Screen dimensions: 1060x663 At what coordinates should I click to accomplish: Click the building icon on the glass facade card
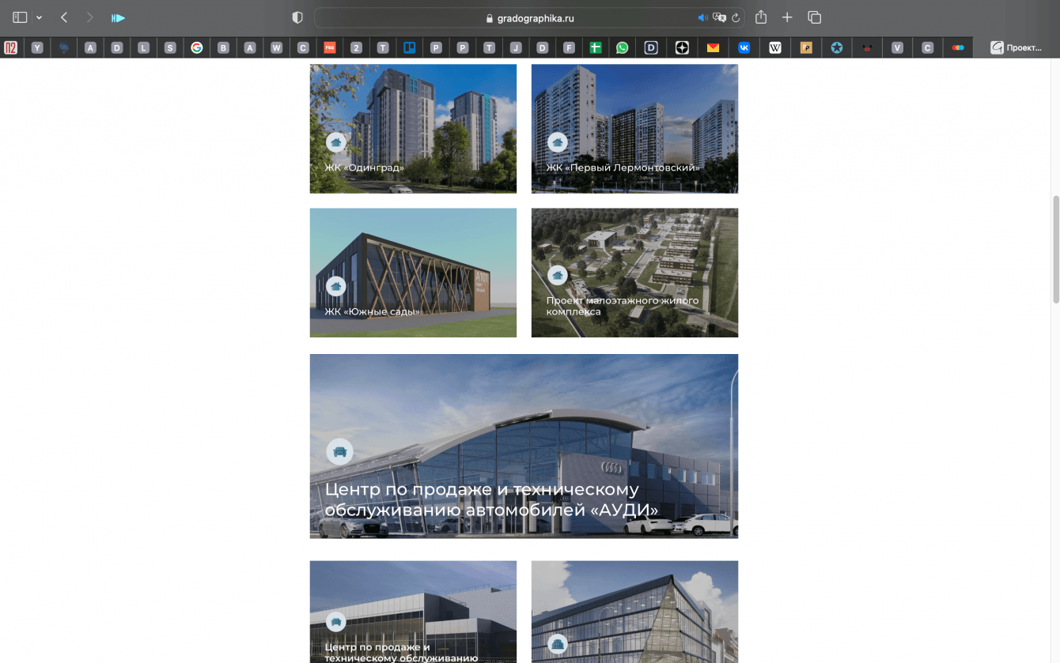pos(558,644)
